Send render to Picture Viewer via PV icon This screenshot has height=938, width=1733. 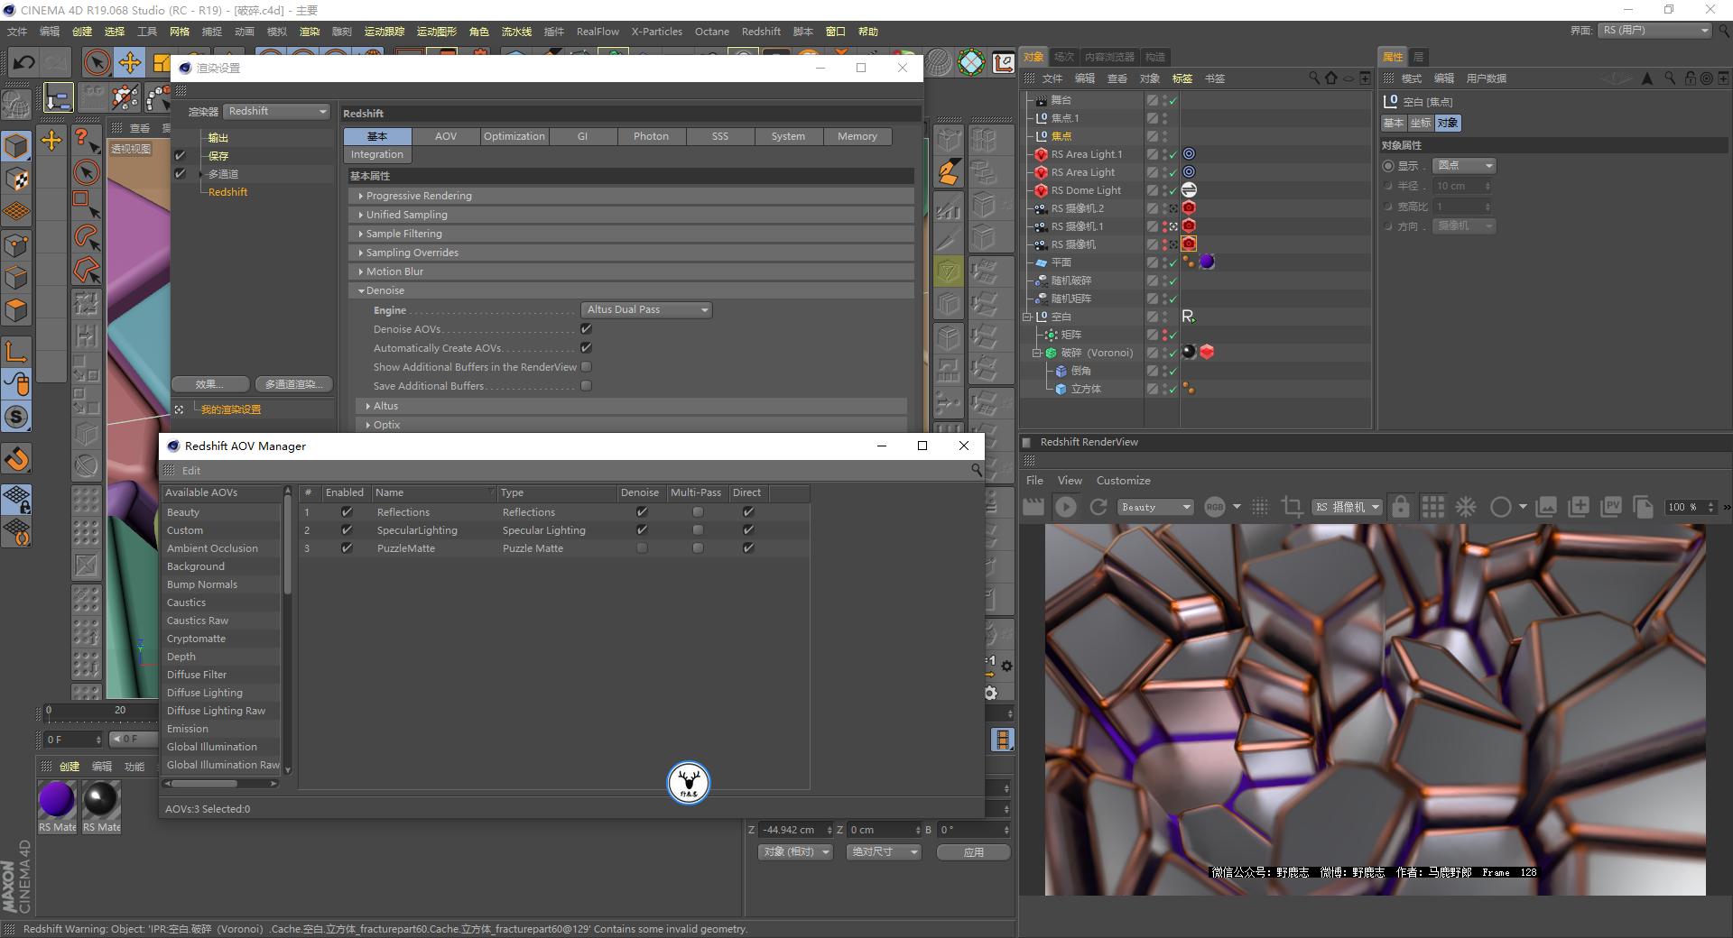tap(1613, 507)
